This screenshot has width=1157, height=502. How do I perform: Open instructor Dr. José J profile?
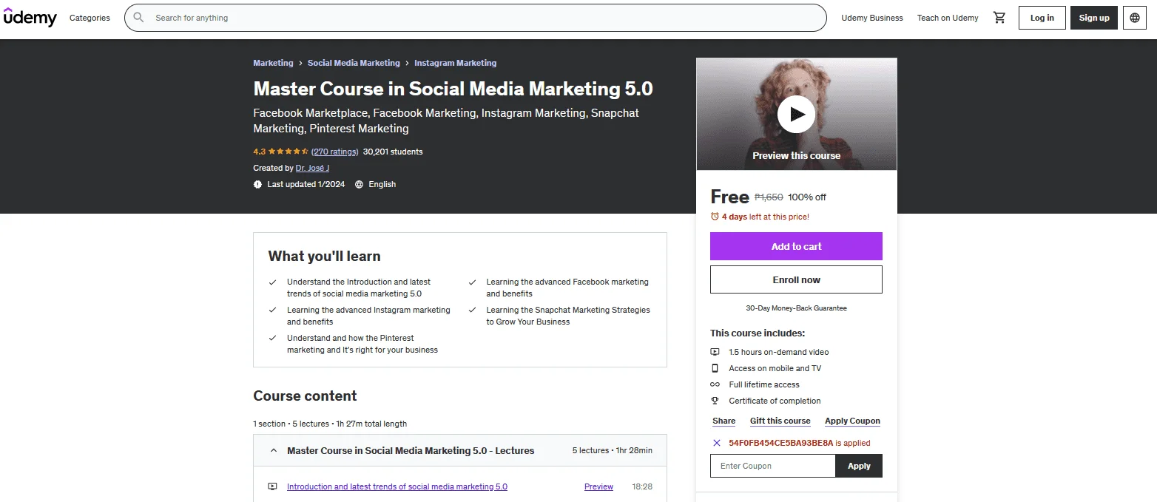(312, 168)
